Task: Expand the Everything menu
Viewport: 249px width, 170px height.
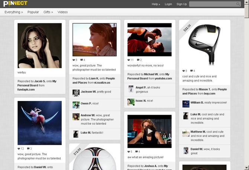Action: [14, 12]
